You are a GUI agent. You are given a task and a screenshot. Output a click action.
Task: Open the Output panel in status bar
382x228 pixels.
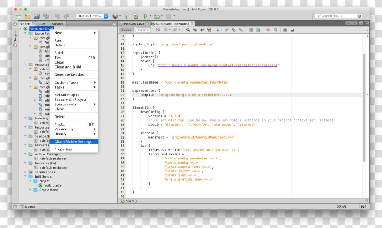tap(28, 207)
